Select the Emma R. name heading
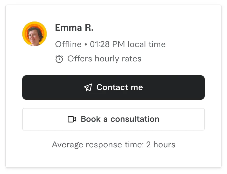This screenshot has width=227, height=174. point(74,28)
